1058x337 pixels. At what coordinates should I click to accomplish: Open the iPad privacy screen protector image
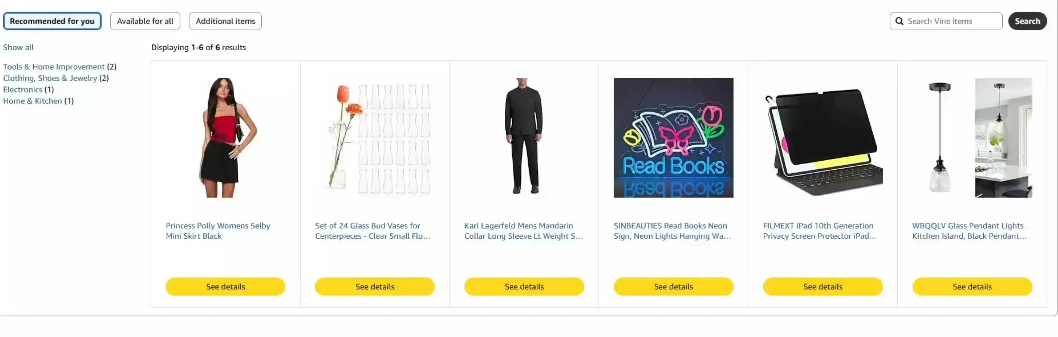coord(823,138)
